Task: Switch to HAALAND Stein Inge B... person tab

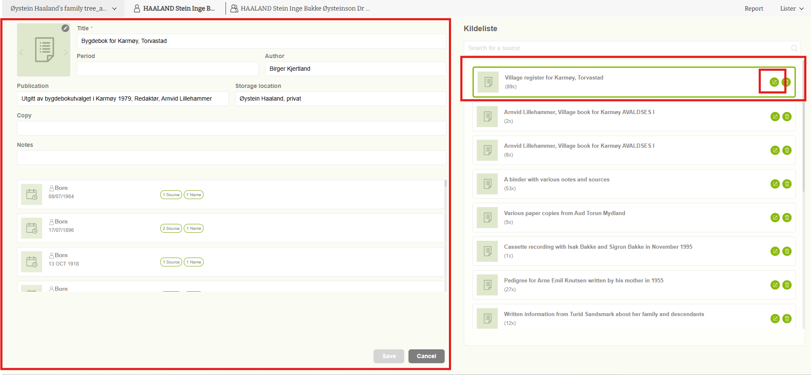Action: (175, 8)
